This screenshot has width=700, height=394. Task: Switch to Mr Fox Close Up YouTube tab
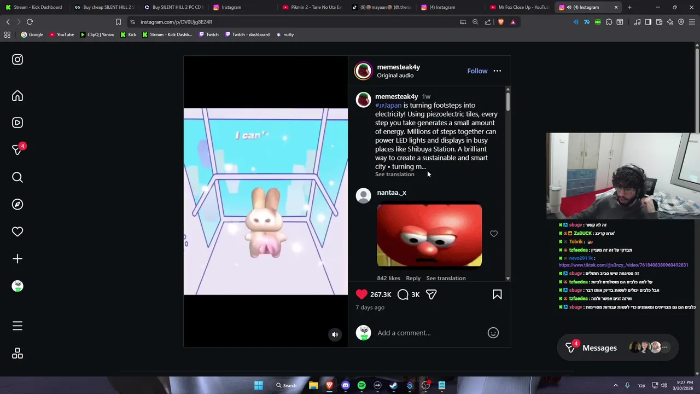coord(520,7)
